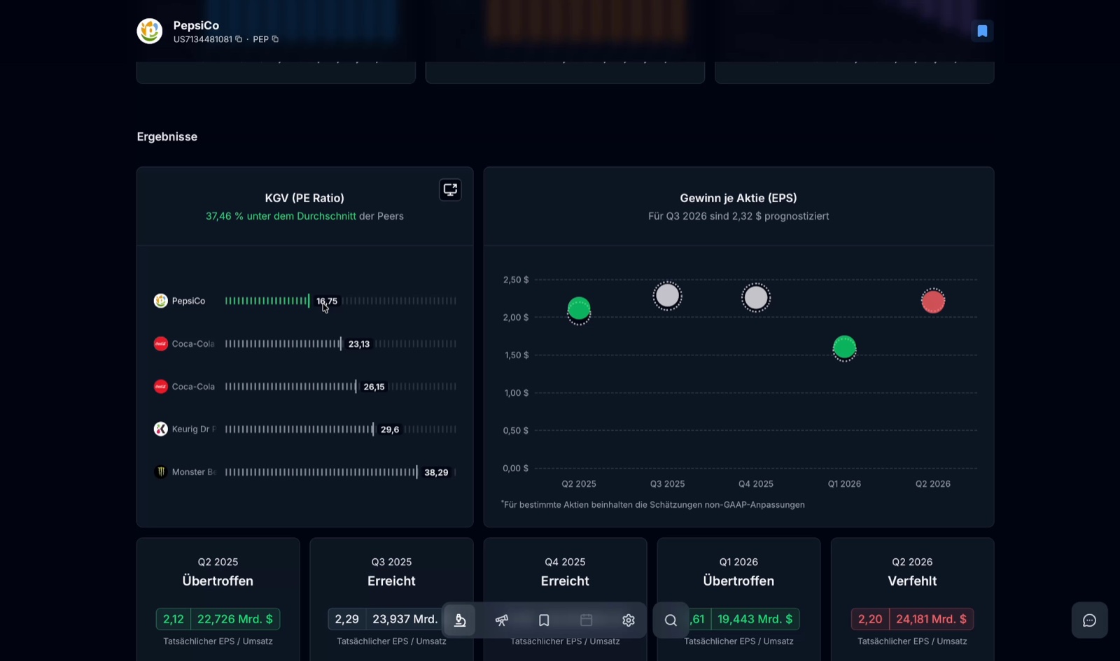This screenshot has width=1120, height=661.
Task: Click the Q3 2026 forecast subtitle
Action: 738,216
